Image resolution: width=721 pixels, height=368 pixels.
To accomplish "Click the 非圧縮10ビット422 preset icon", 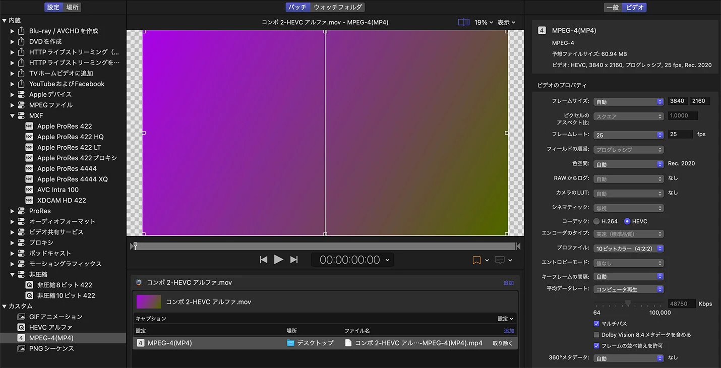I will 29,295.
